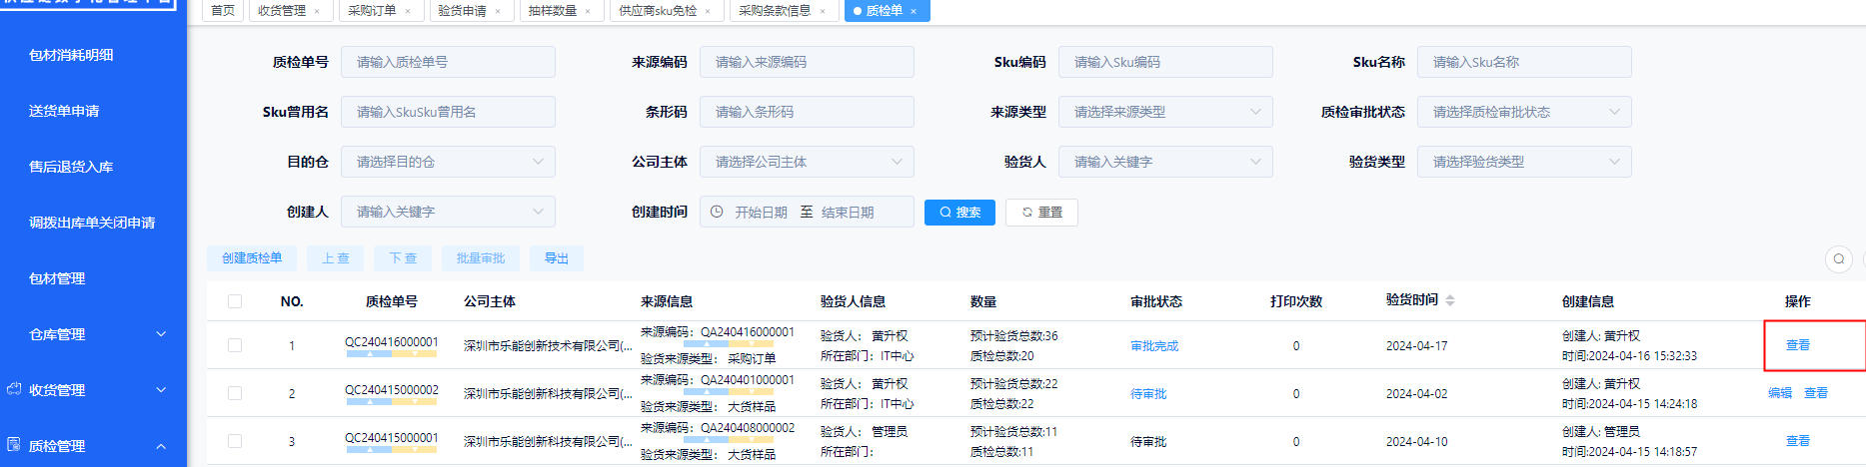Check the row 2 checkbox QC240415000002
1866x467 pixels.
point(235,393)
